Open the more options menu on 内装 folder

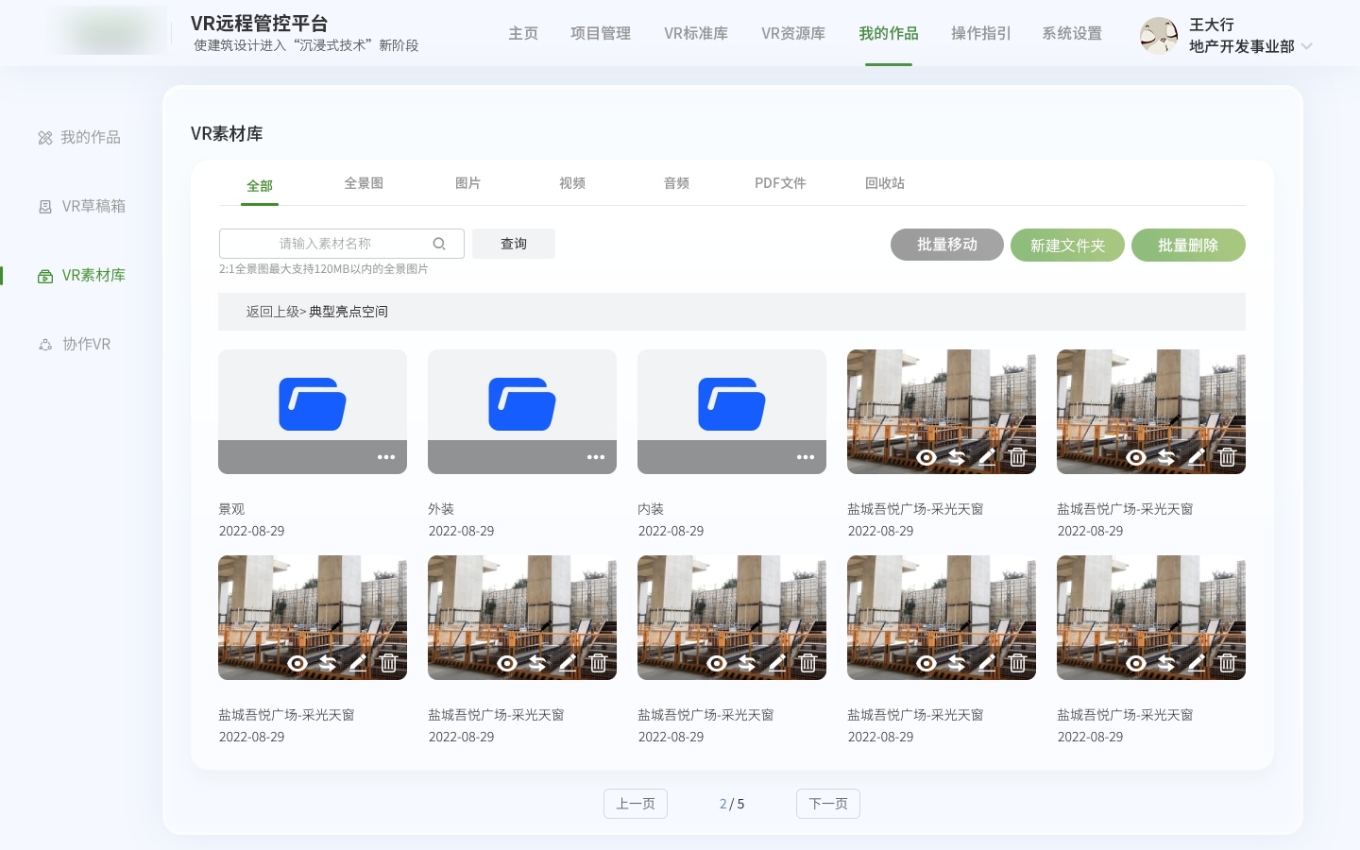(x=806, y=457)
